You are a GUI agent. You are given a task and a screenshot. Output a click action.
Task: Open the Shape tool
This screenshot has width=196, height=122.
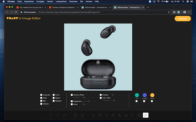point(119,115)
